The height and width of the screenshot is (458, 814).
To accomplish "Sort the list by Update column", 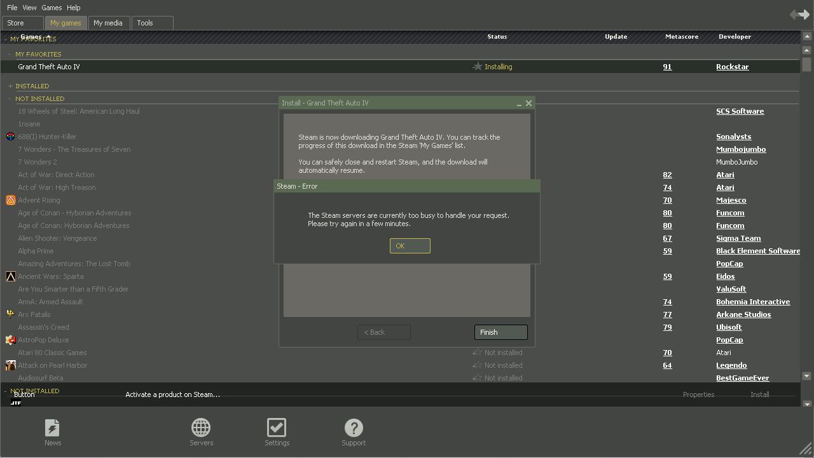I will click(x=616, y=37).
